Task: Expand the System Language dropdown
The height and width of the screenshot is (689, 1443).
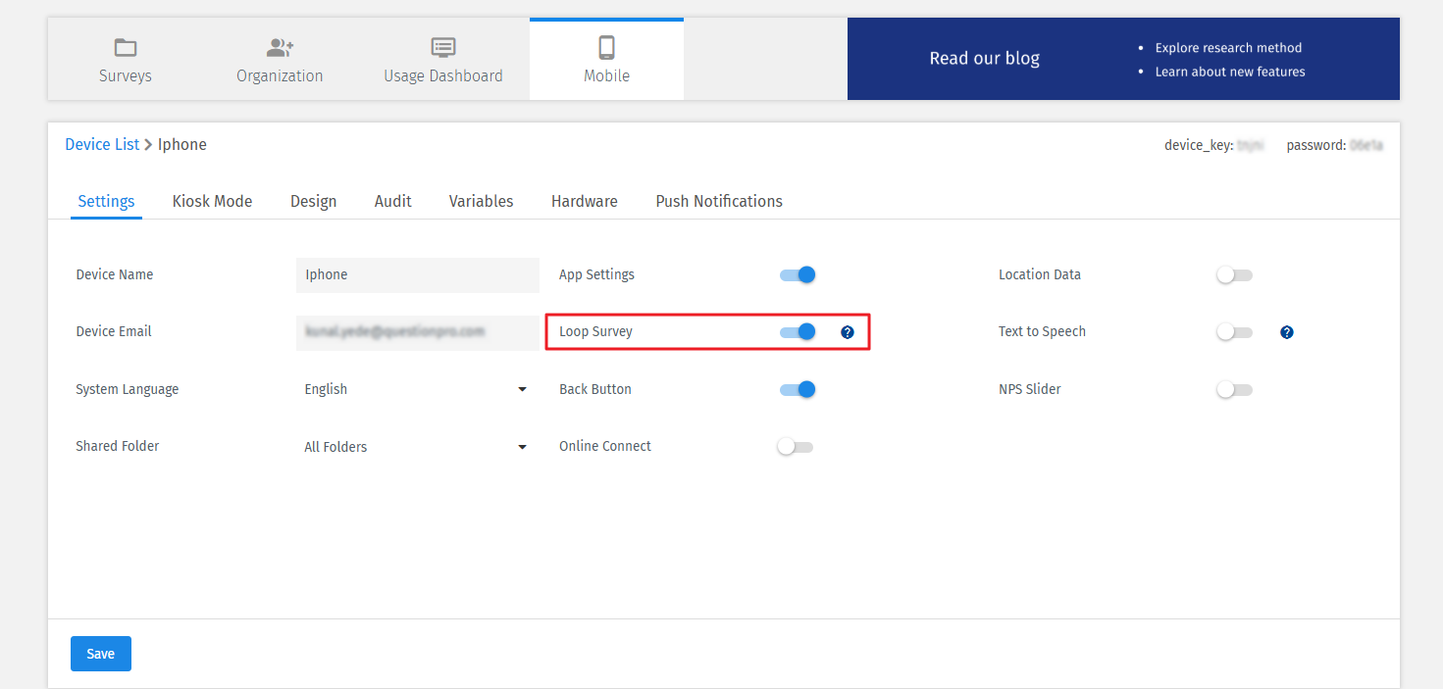Action: pos(416,390)
